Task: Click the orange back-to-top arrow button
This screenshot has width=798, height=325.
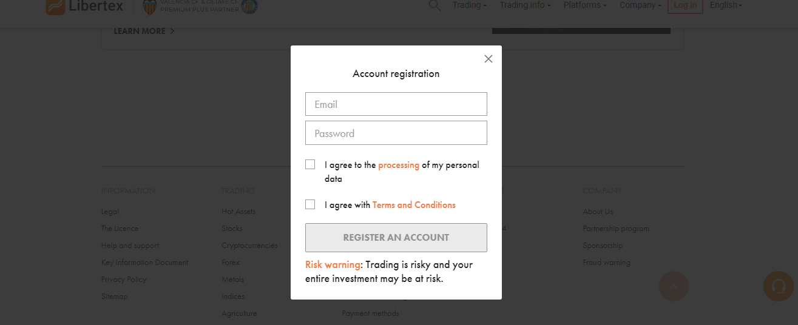Action: pos(674,286)
